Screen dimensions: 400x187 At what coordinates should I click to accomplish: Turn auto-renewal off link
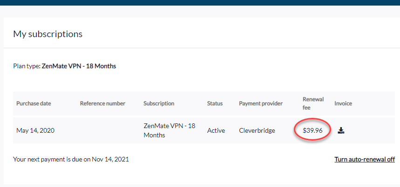tap(365, 160)
